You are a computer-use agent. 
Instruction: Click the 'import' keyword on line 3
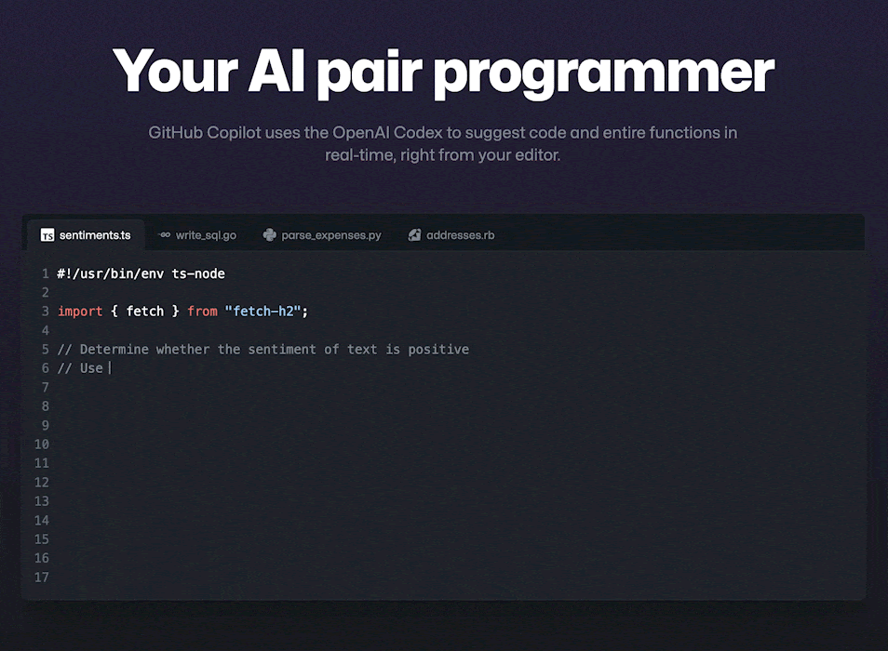[x=80, y=311]
